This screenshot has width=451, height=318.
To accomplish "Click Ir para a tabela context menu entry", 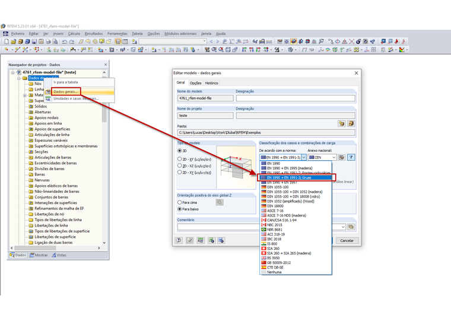I will [x=66, y=82].
